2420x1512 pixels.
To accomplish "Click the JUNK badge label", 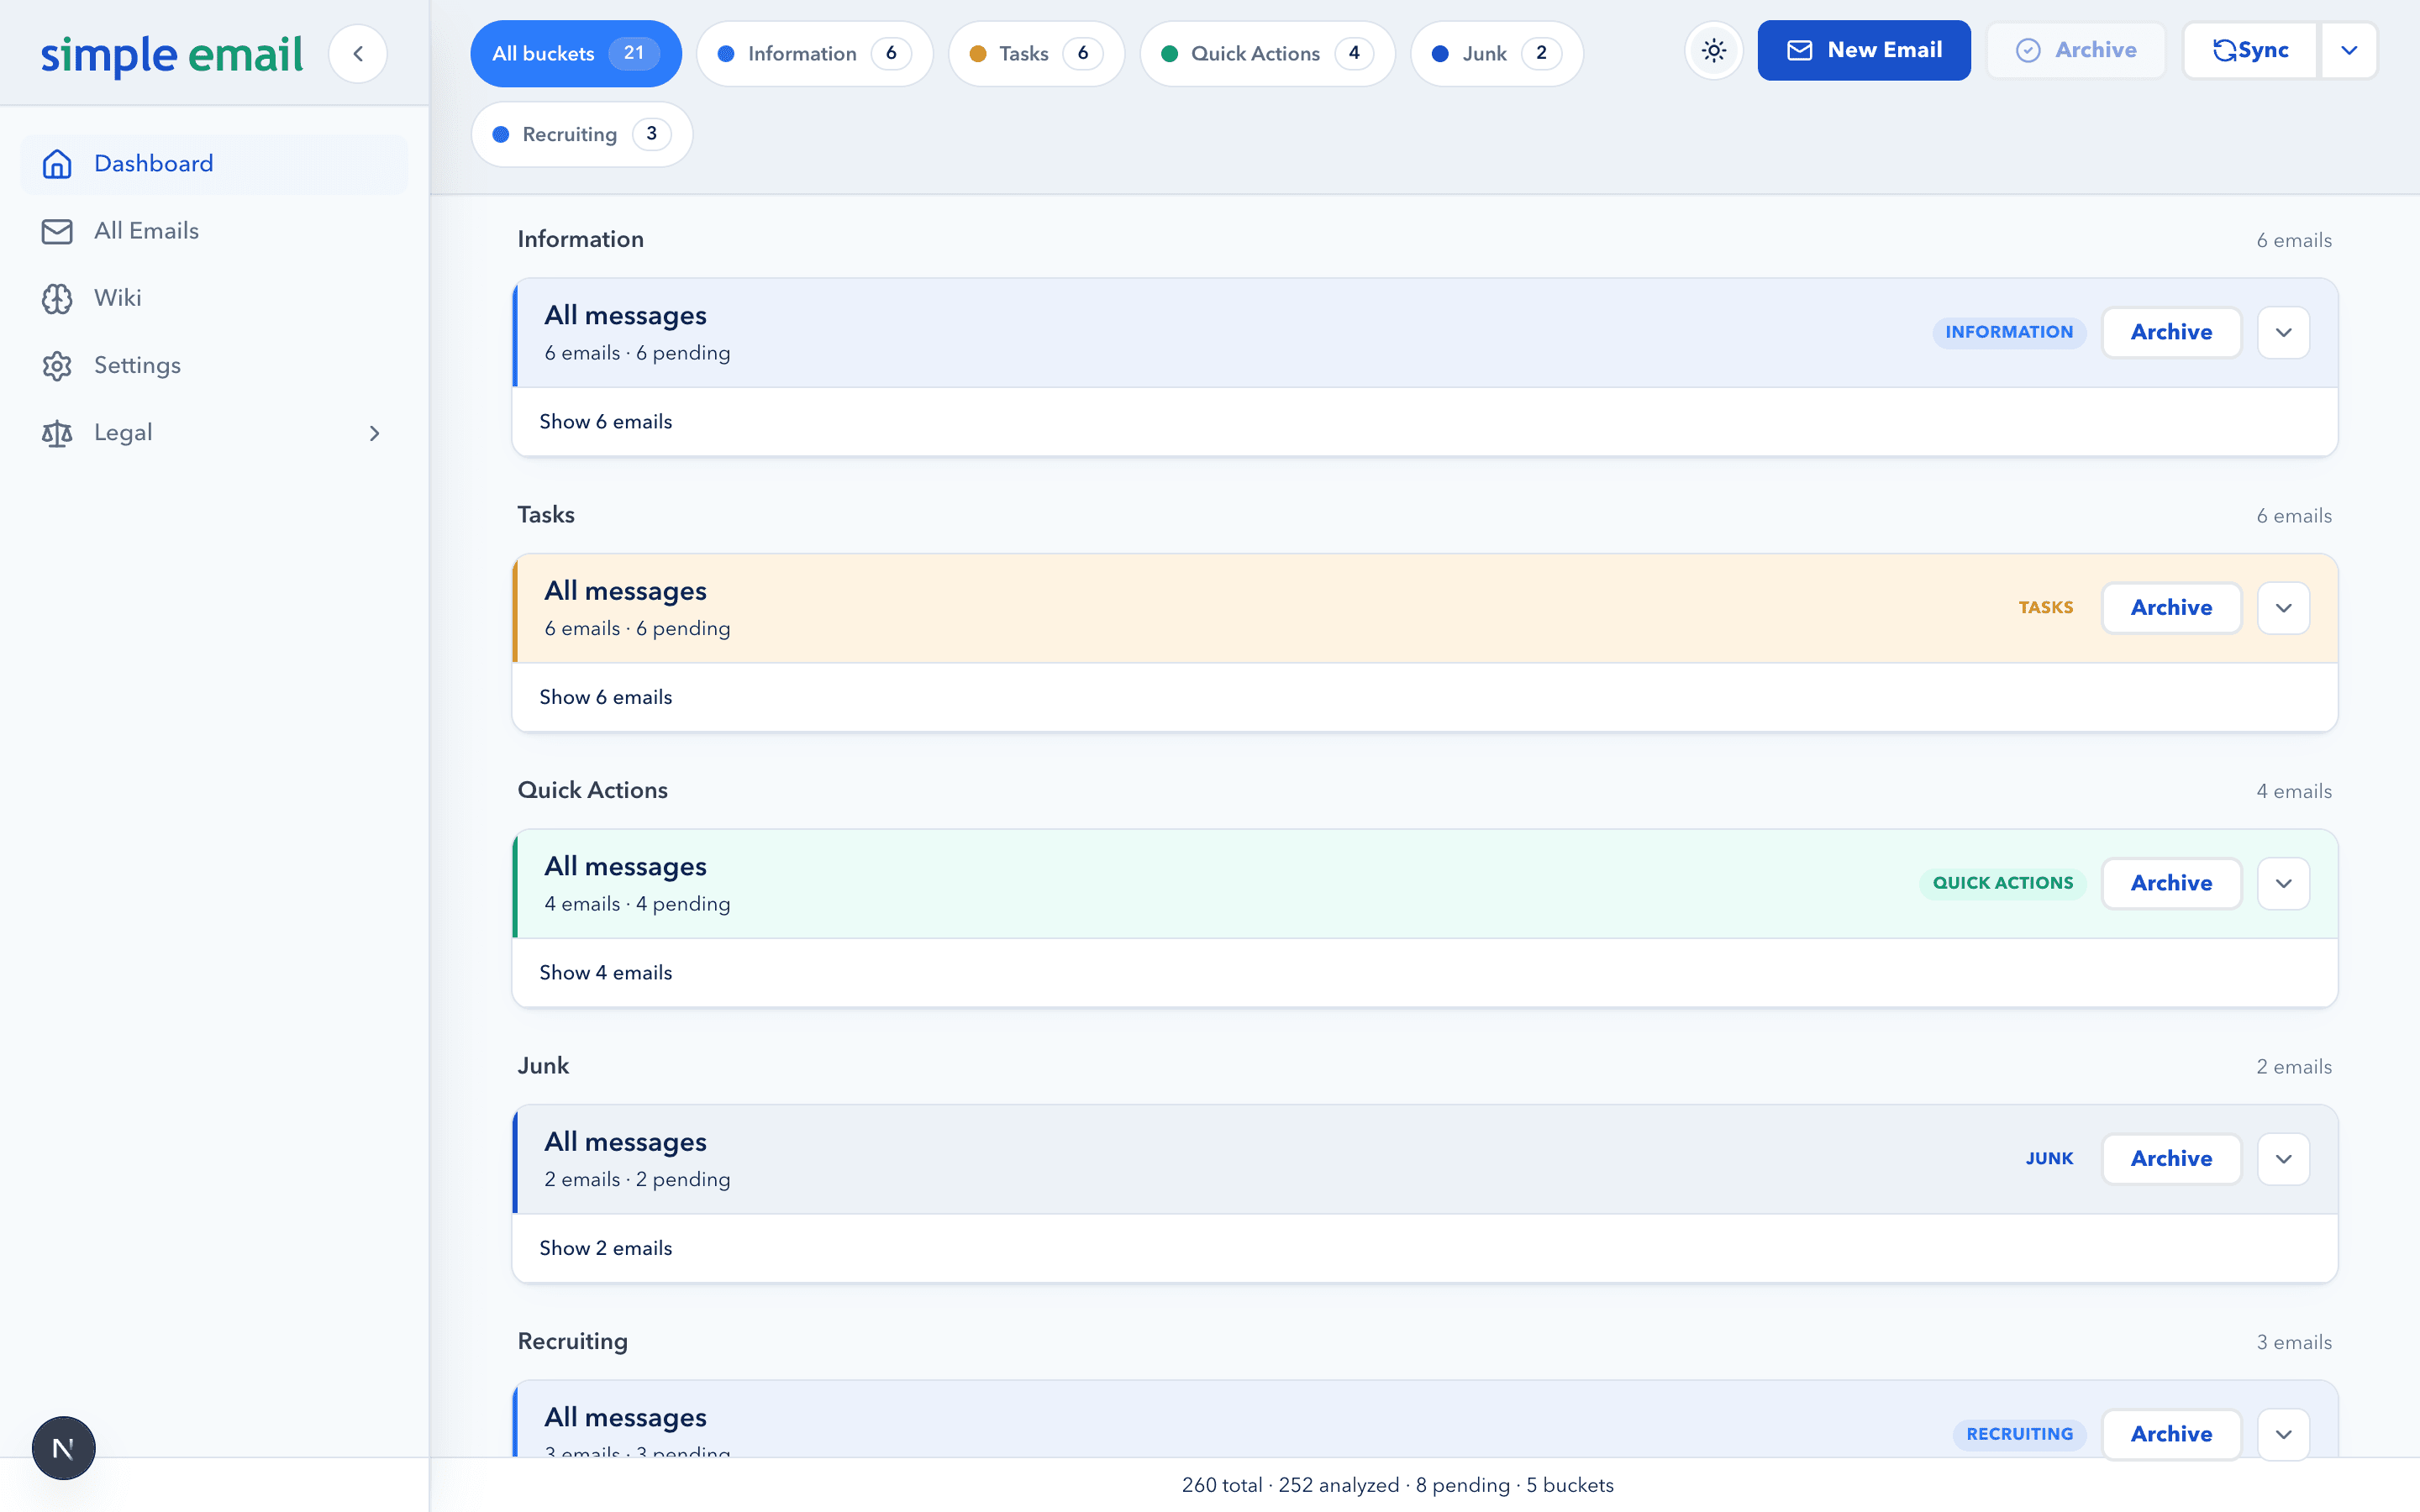I will [x=2049, y=1159].
